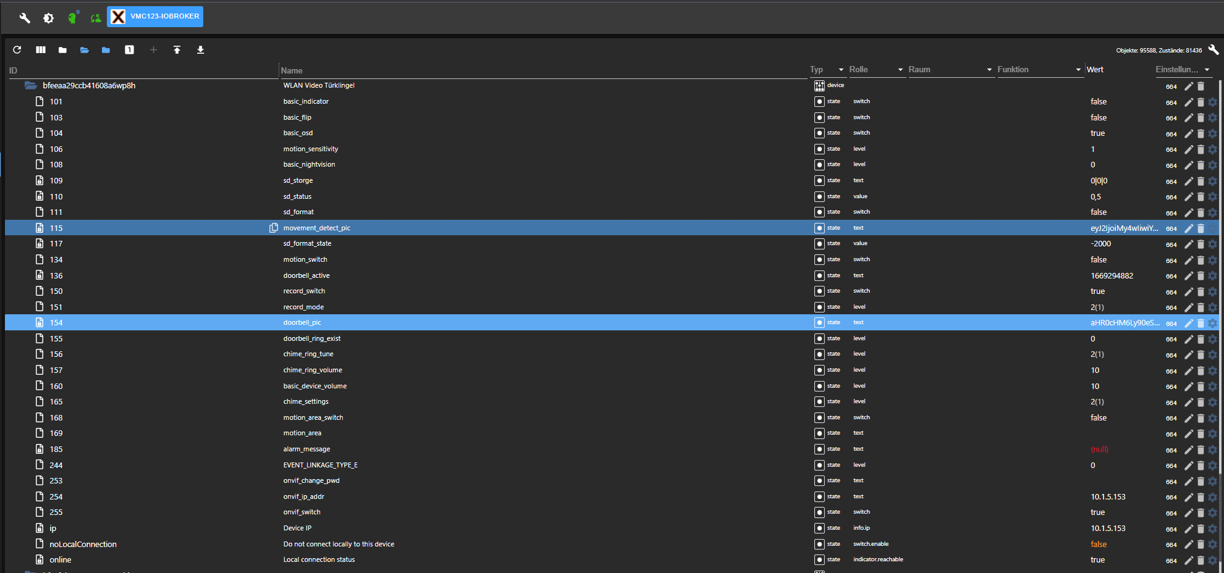Open column selection settings
The image size is (1224, 573).
point(40,50)
